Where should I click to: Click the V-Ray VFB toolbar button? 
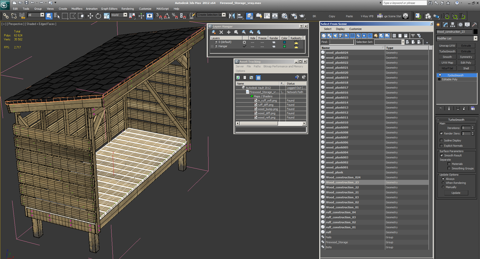pos(367,16)
